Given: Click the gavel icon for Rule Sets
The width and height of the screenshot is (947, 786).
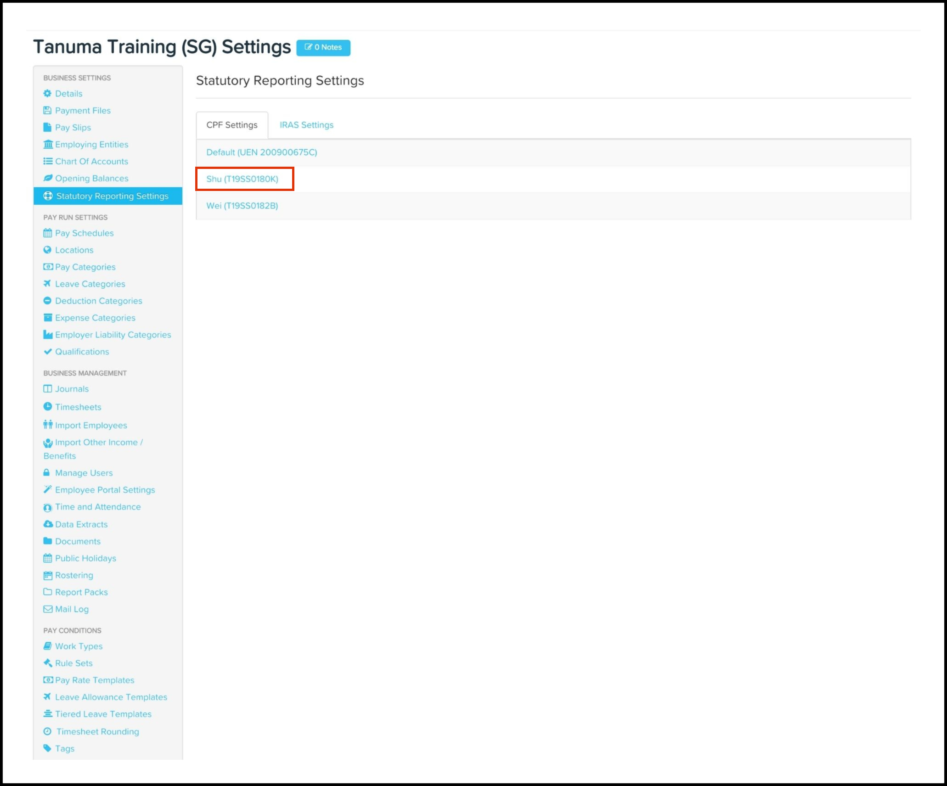Looking at the screenshot, I should coord(47,663).
